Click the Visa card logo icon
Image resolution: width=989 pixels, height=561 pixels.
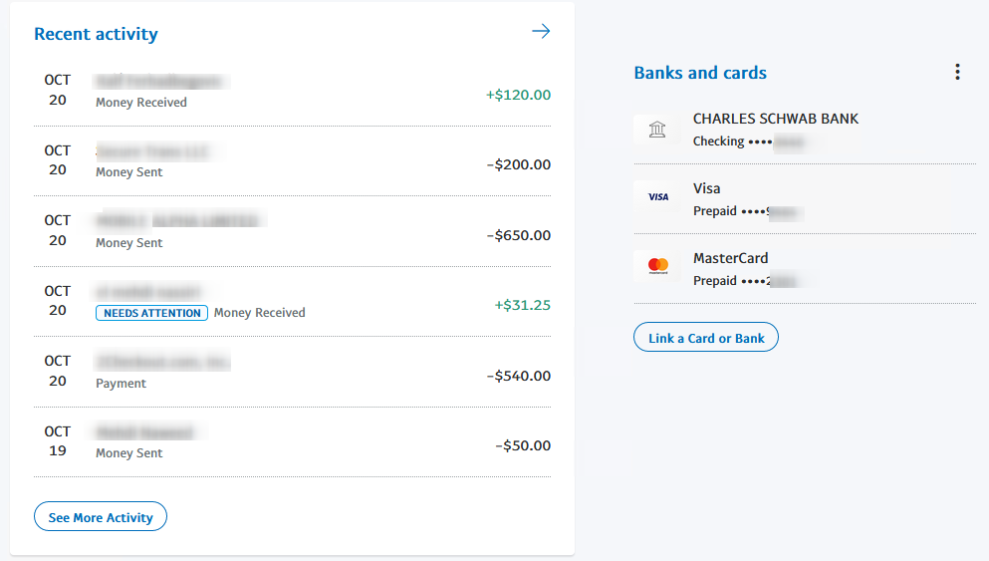pyautogui.click(x=657, y=197)
